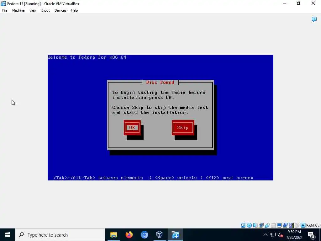Open the Devices menu
The height and width of the screenshot is (241, 321).
click(60, 10)
